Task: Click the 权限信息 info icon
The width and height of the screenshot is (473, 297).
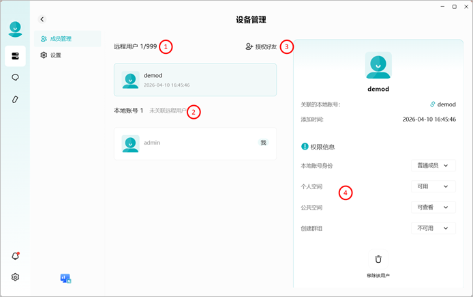Action: pos(305,147)
